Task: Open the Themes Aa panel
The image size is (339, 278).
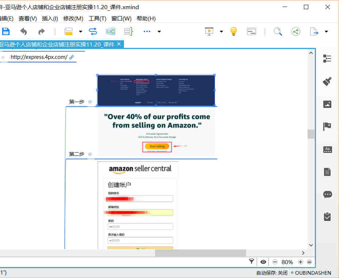Action: tap(327, 149)
